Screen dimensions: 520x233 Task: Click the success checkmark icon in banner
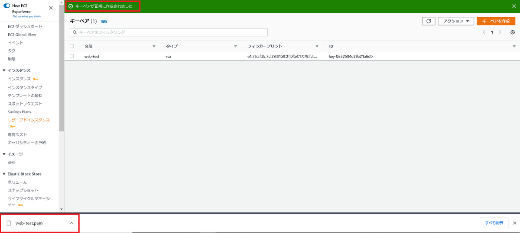point(71,6)
